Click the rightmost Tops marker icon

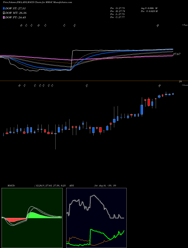[x=158, y=26]
